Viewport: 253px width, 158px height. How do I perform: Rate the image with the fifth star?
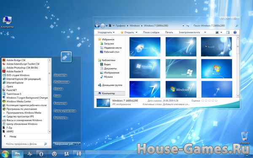[x=216, y=101]
